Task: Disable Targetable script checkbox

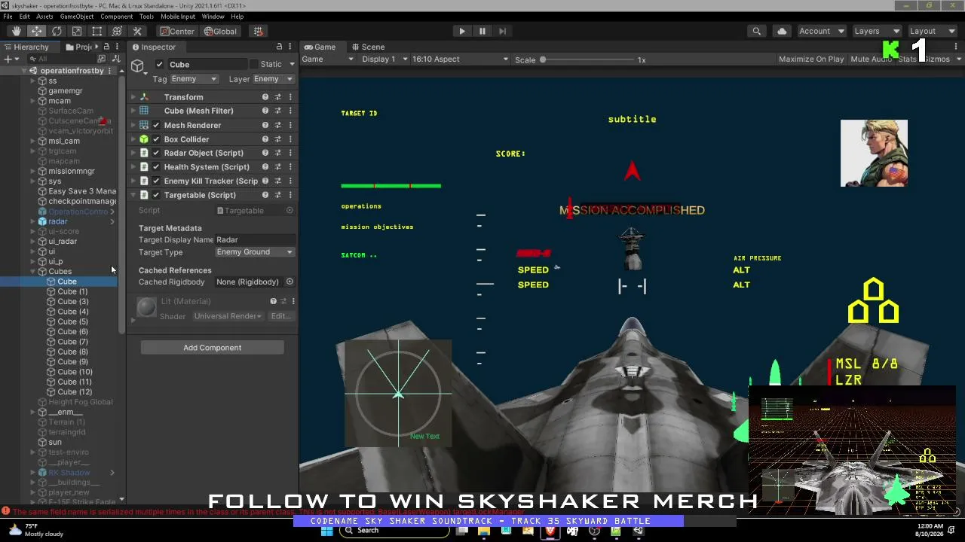Action: [x=156, y=195]
